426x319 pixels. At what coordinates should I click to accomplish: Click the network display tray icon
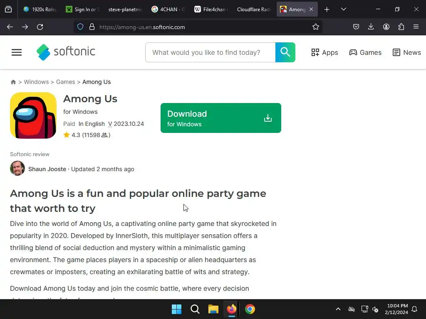click(x=364, y=309)
